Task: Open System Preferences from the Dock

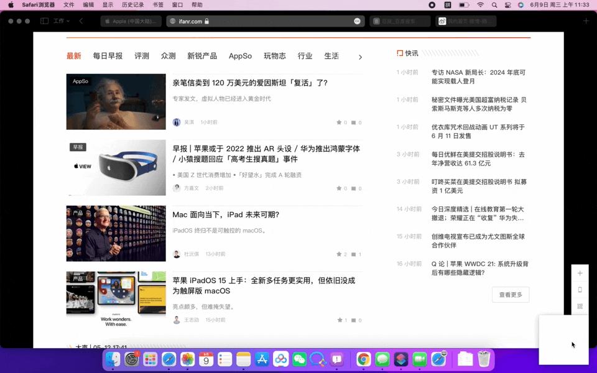Action: pyautogui.click(x=132, y=359)
